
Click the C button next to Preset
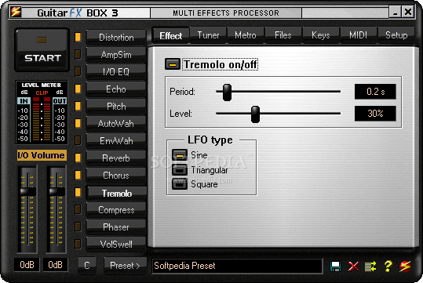pos(87,266)
